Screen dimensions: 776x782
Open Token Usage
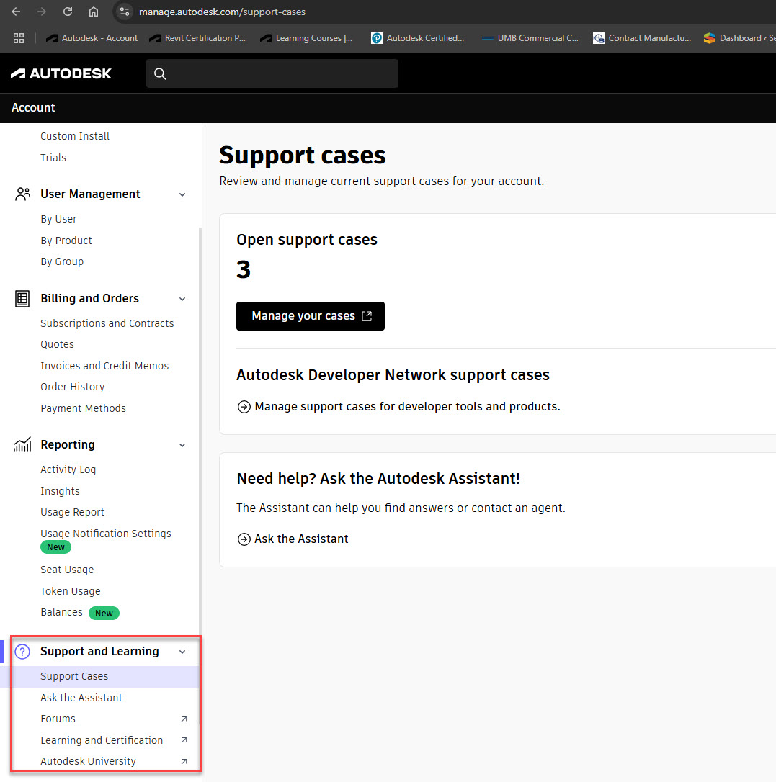pyautogui.click(x=71, y=591)
